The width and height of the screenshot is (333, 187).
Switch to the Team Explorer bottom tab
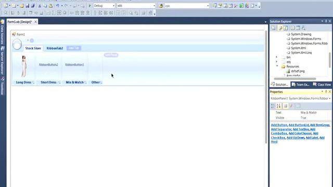pos(300,84)
